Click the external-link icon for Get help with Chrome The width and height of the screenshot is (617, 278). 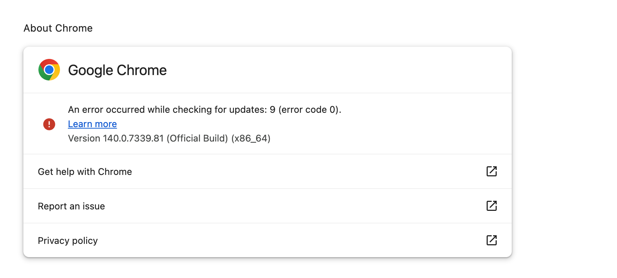491,171
